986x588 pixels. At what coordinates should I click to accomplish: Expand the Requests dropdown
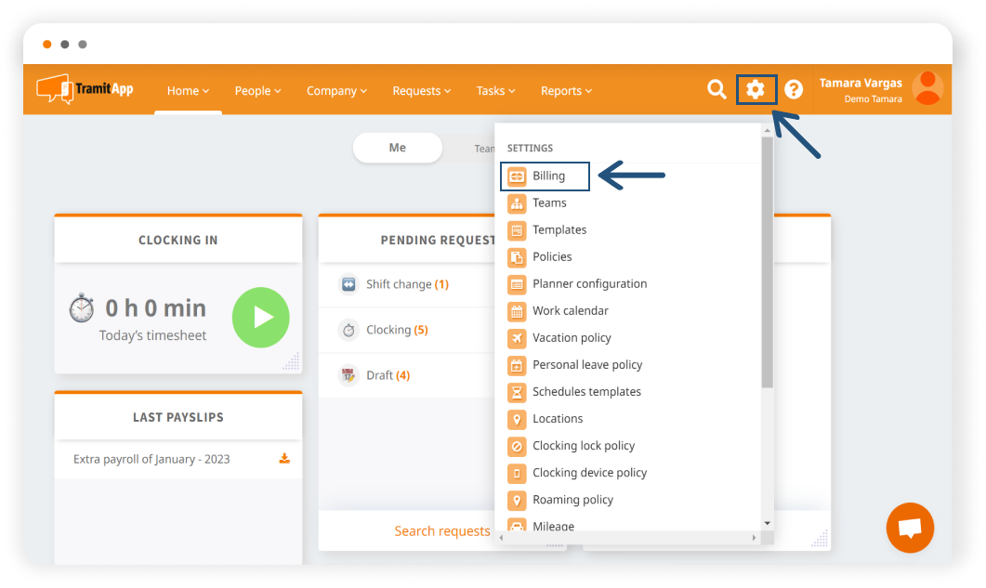pos(421,90)
